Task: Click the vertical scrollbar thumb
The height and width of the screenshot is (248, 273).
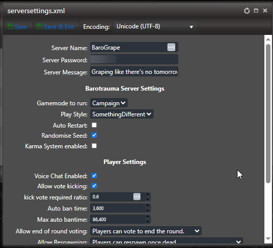Action: pos(268,113)
